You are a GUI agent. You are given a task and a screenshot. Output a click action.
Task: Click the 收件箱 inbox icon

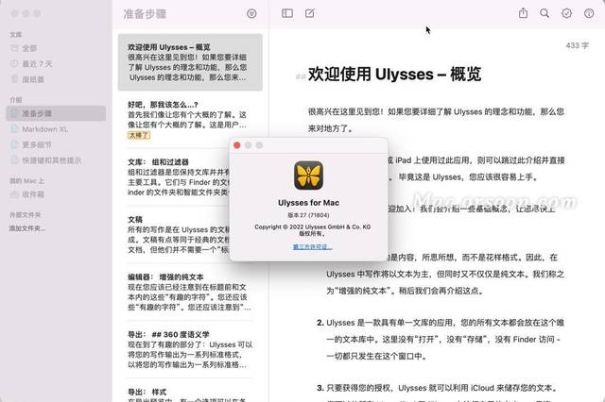point(14,194)
